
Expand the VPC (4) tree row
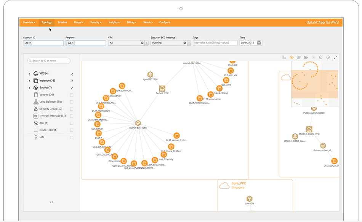click(x=29, y=74)
